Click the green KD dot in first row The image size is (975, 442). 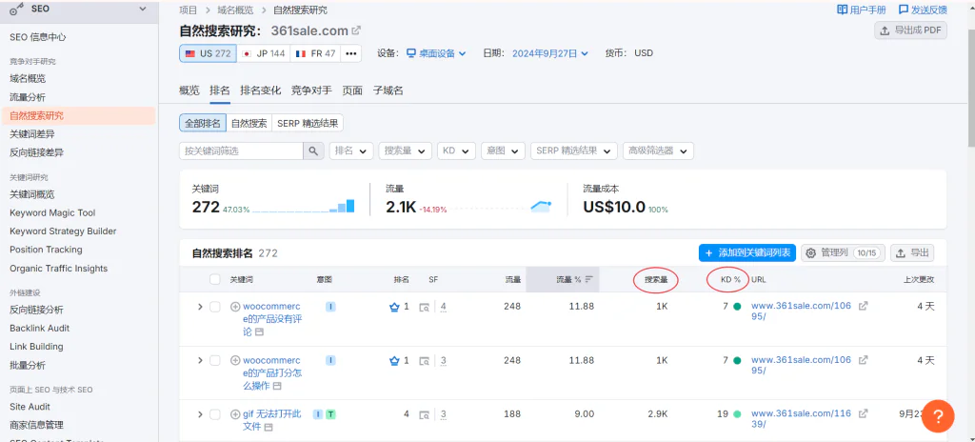click(737, 307)
